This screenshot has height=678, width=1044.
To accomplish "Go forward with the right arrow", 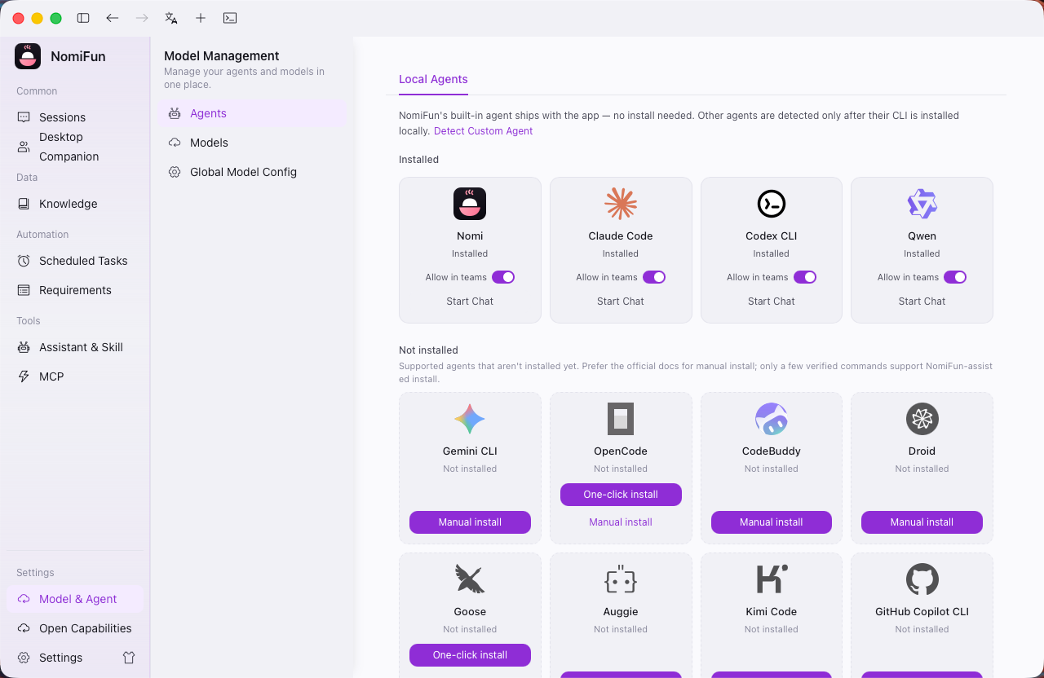I will pos(142,18).
